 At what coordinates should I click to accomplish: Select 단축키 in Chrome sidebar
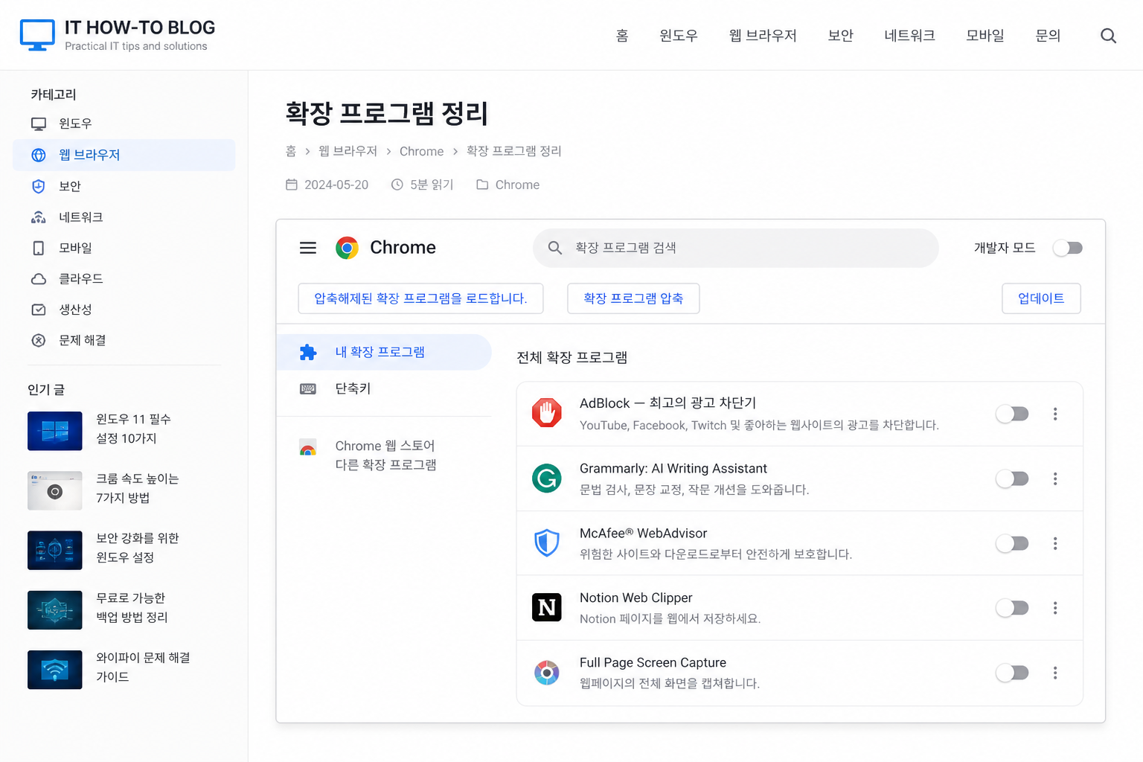(384, 388)
